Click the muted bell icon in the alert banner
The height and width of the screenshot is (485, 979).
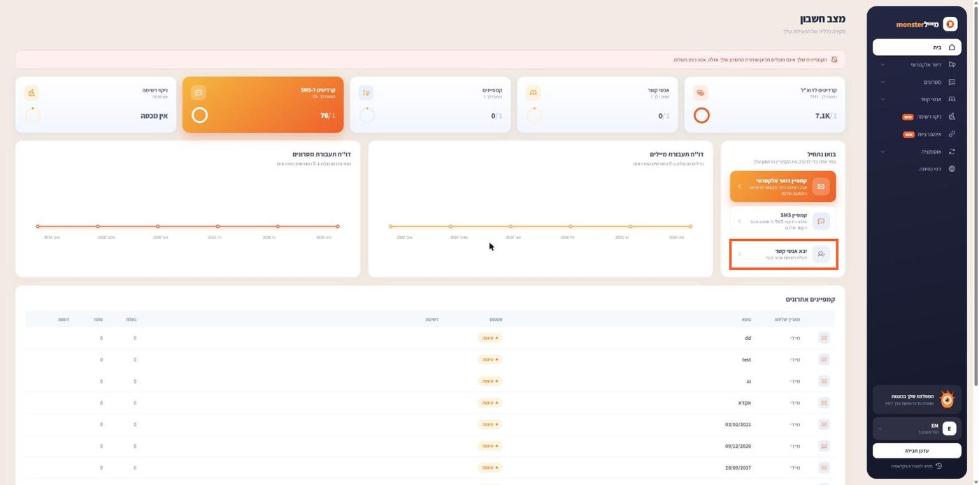(x=834, y=59)
